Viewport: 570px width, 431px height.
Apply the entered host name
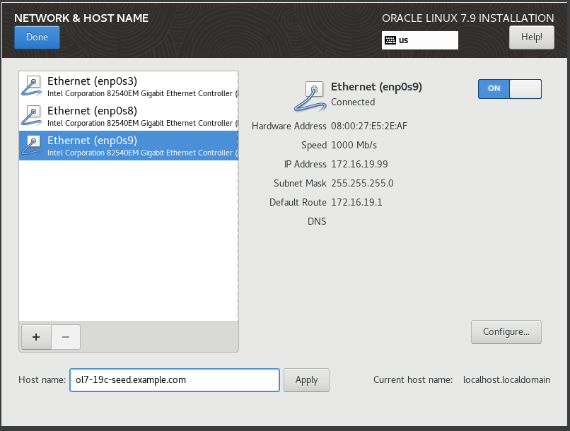pos(306,379)
